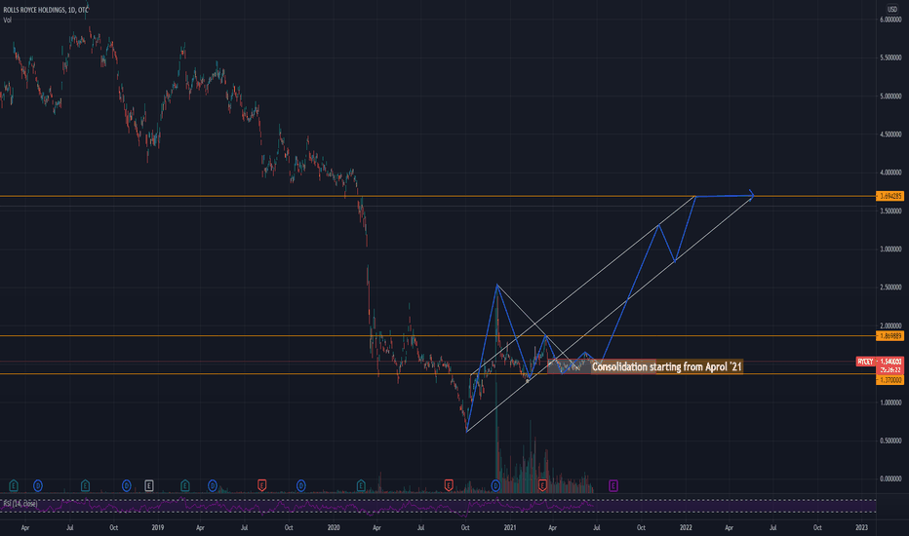
Task: Click the purple E upcoming earnings marker
Action: 613,485
